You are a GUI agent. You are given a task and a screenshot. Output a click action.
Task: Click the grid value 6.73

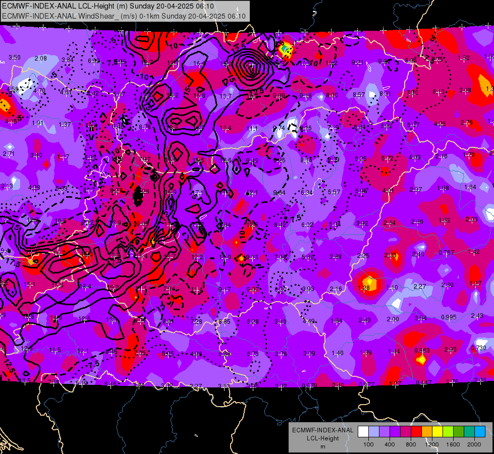pyautogui.click(x=253, y=354)
